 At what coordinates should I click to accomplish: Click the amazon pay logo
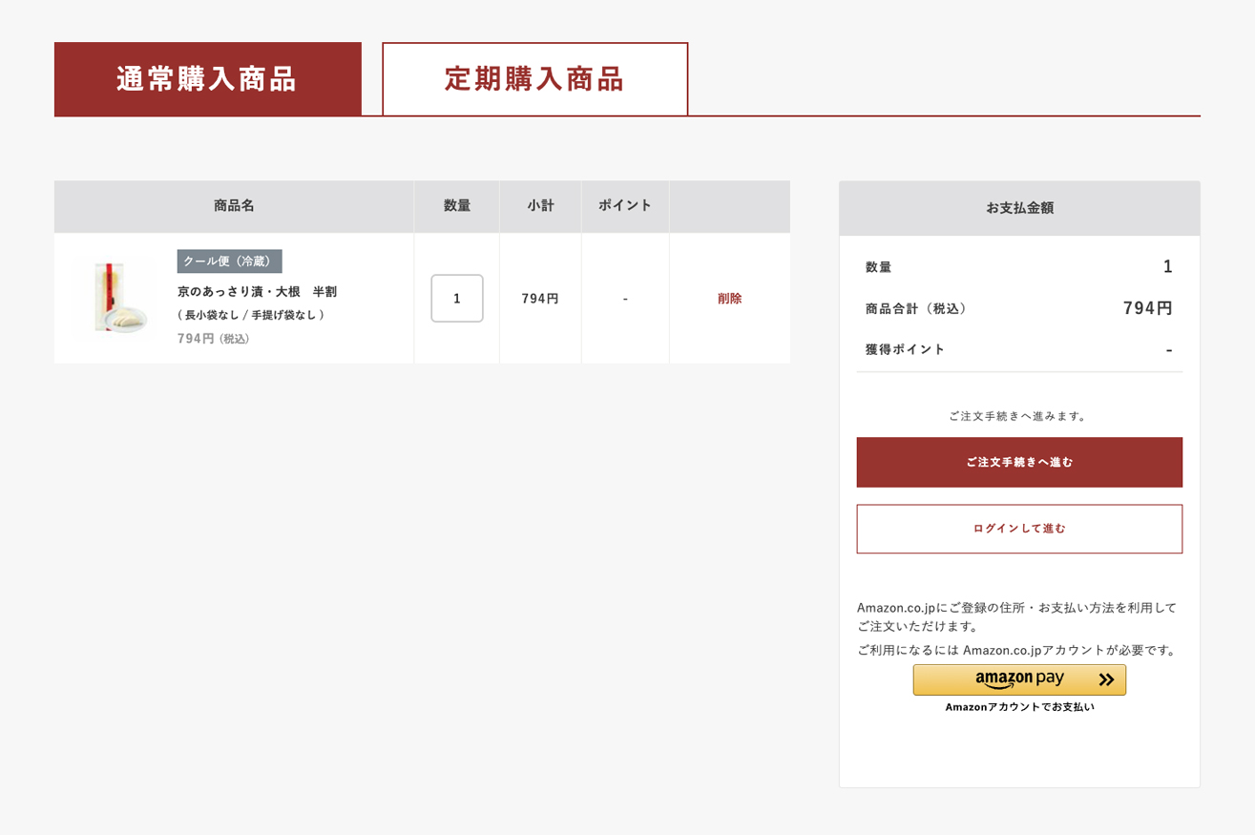(1018, 678)
